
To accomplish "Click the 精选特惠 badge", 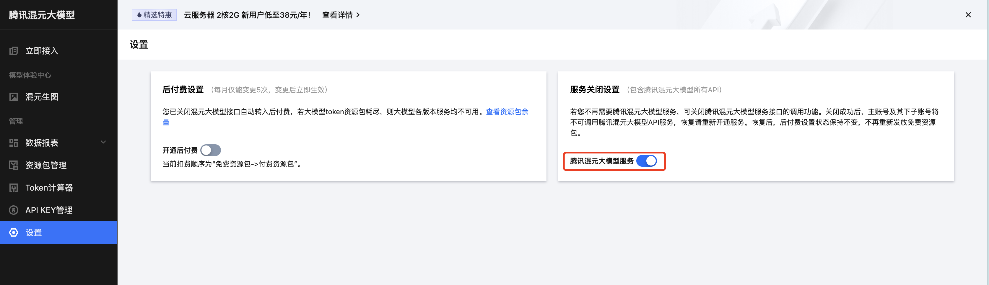I will [x=154, y=15].
